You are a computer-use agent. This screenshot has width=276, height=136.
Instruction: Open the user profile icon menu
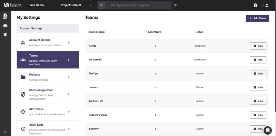point(267,5)
